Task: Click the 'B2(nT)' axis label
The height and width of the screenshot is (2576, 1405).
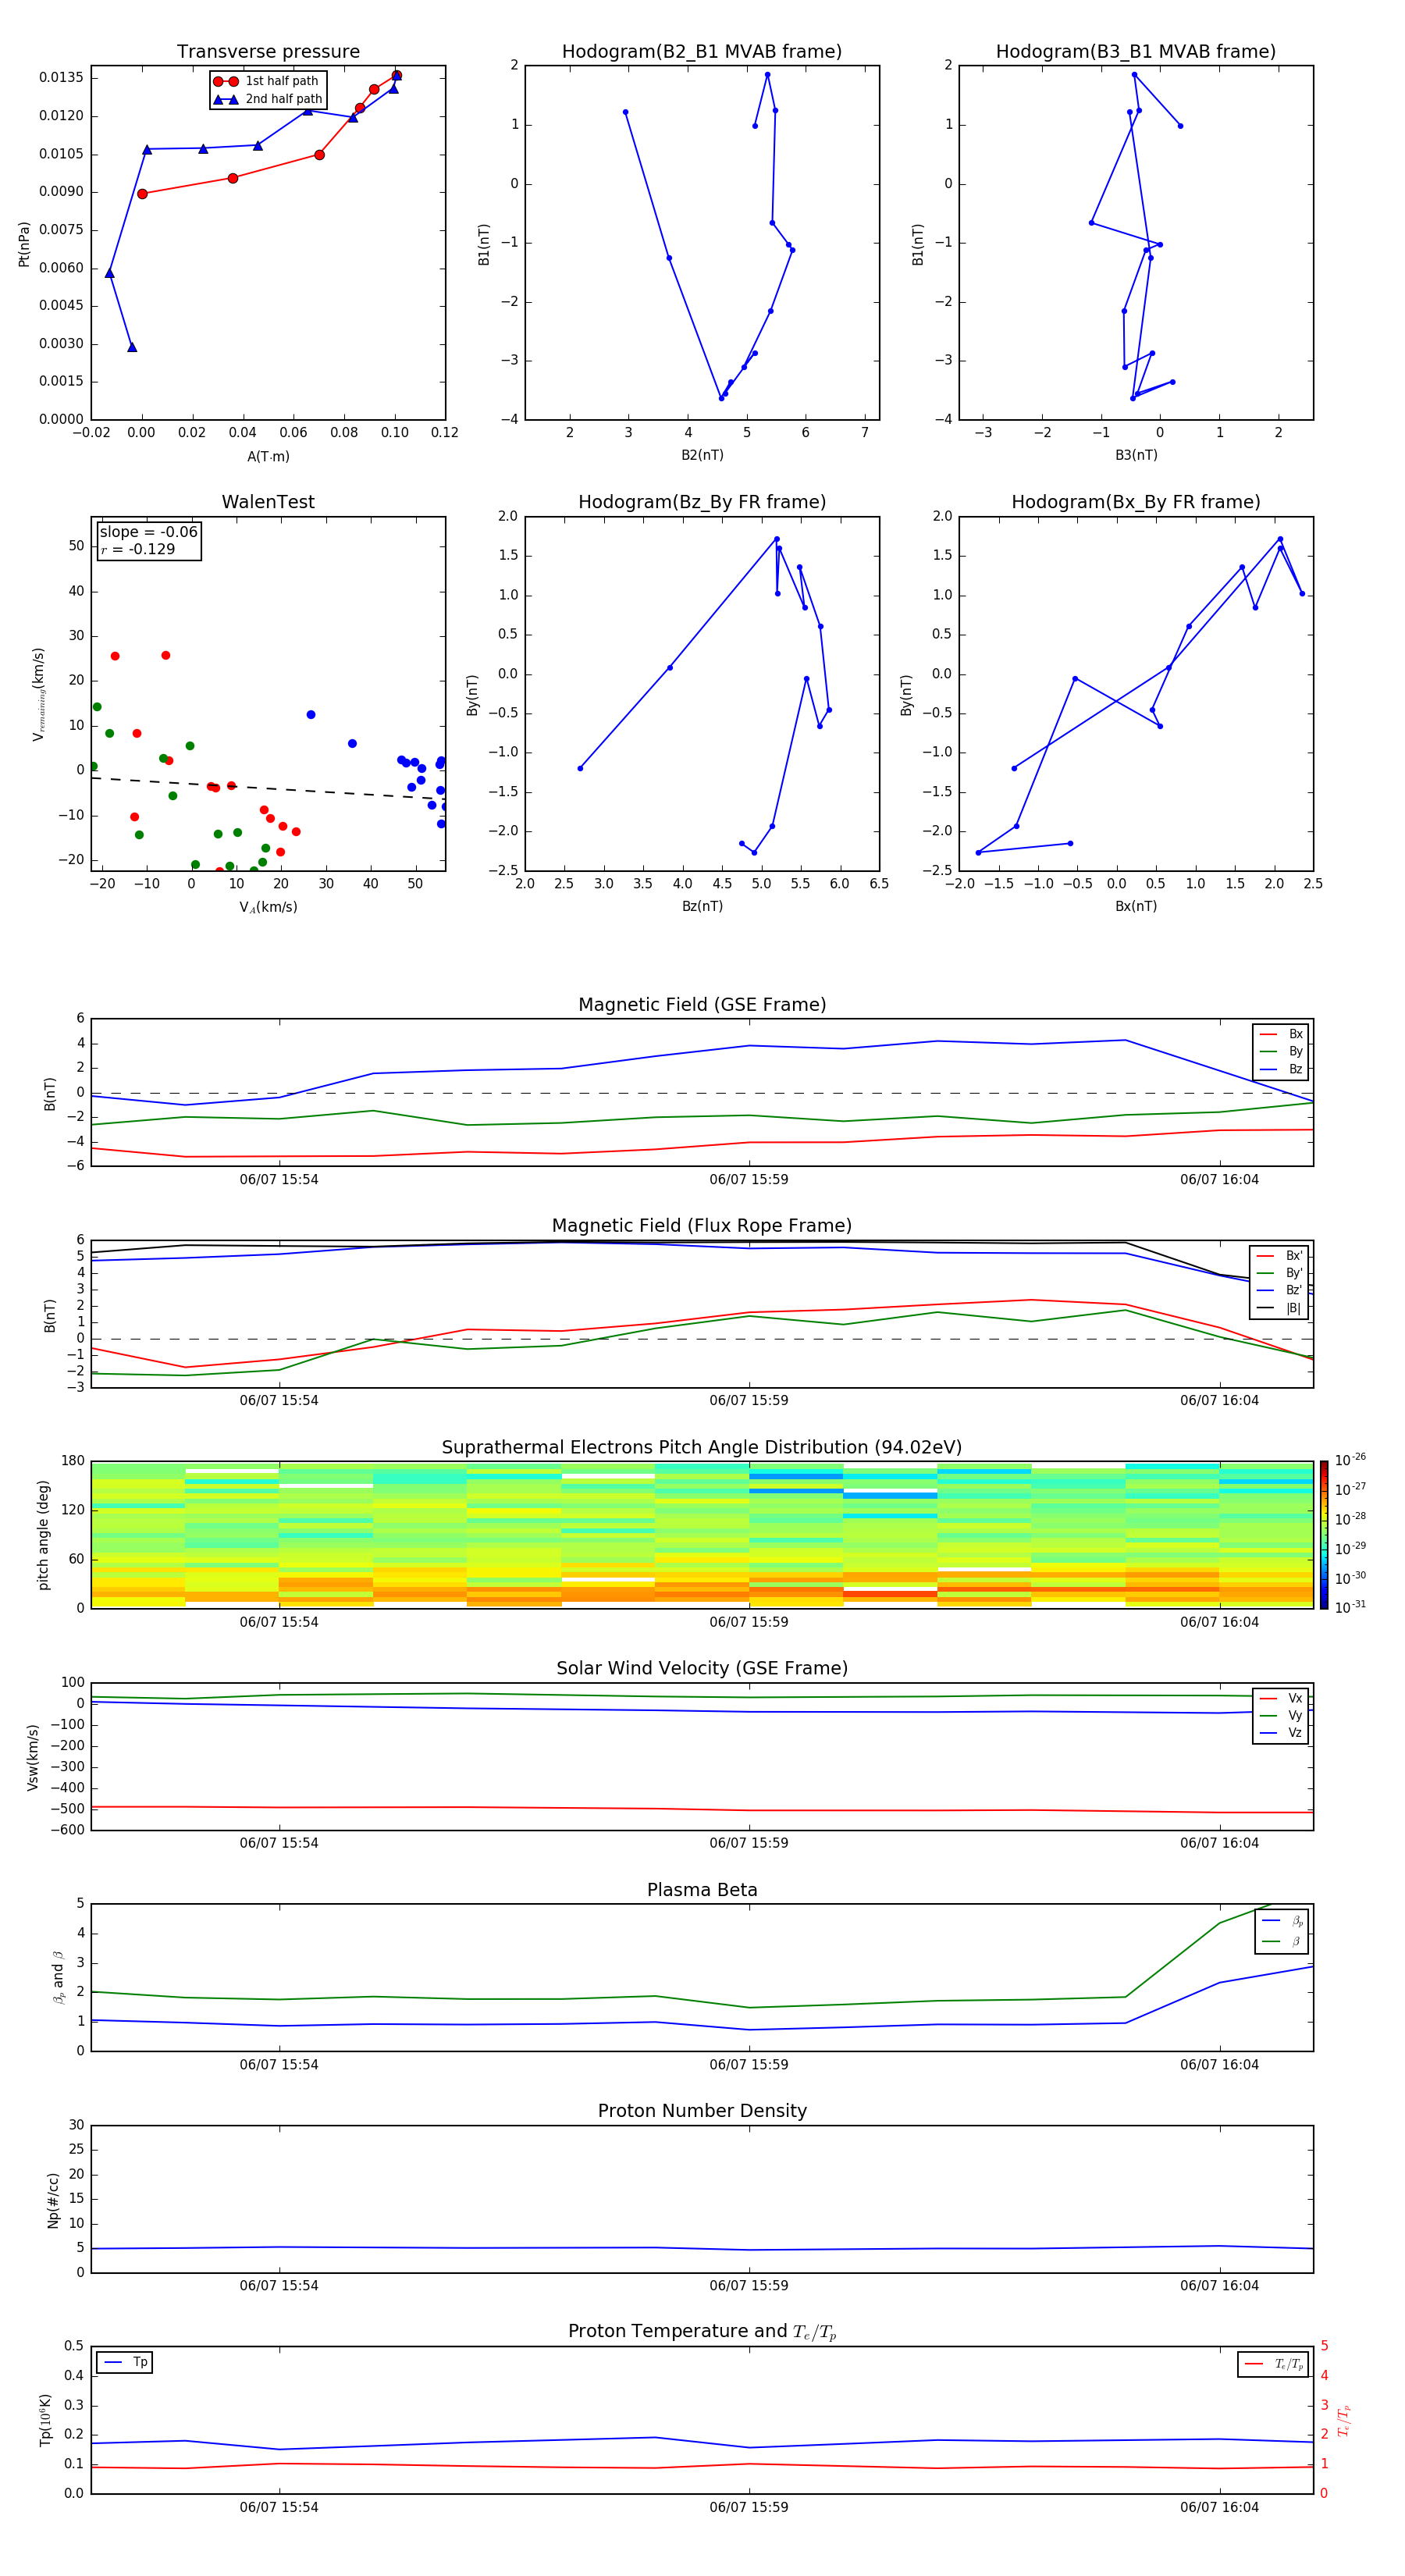Action: click(x=702, y=455)
